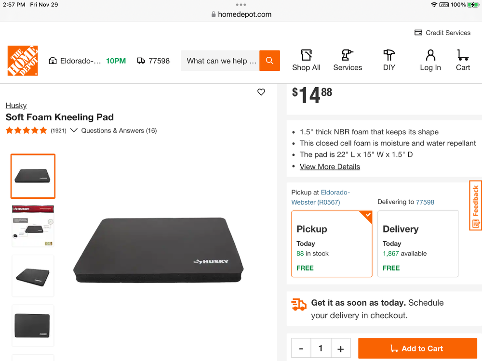Decrease quantity with minus button

point(301,348)
